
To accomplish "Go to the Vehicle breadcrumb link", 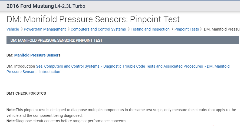I will [x=13, y=29].
